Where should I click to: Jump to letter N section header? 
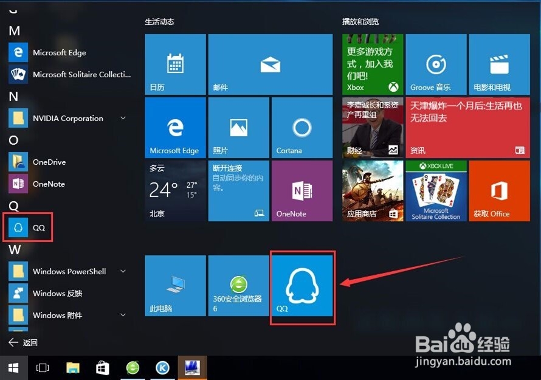[x=13, y=97]
